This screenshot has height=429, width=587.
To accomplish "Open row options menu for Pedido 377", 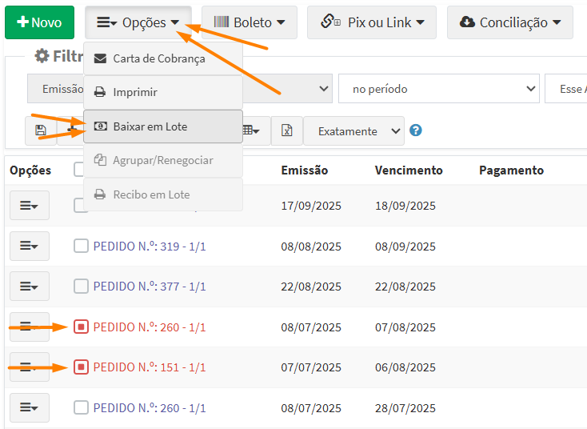I will coord(30,286).
